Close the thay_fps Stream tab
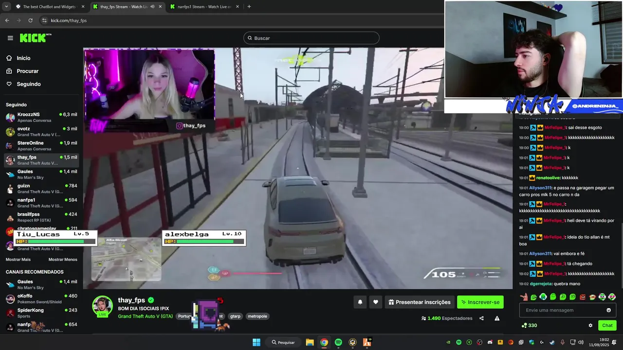The height and width of the screenshot is (350, 623). (x=160, y=7)
